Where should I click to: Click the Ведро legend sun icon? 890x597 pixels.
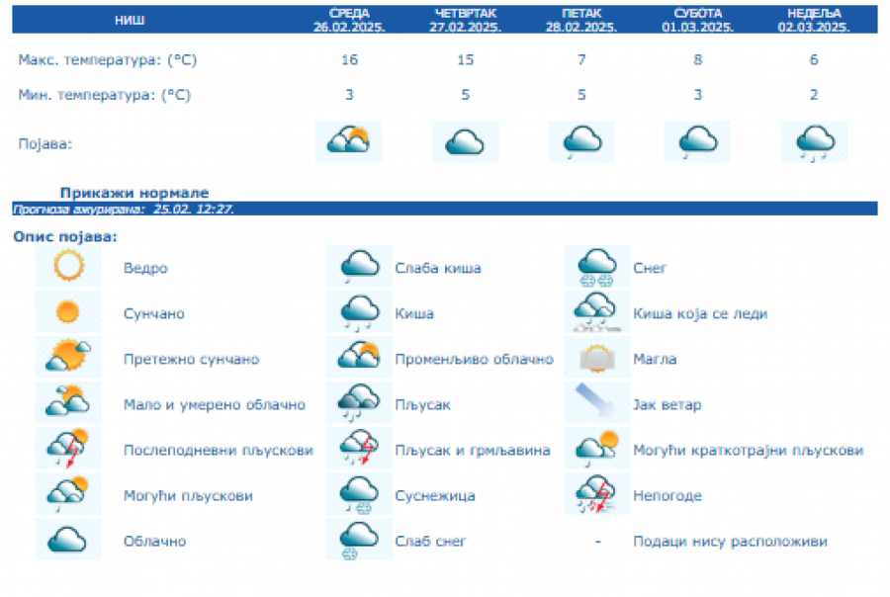[68, 268]
